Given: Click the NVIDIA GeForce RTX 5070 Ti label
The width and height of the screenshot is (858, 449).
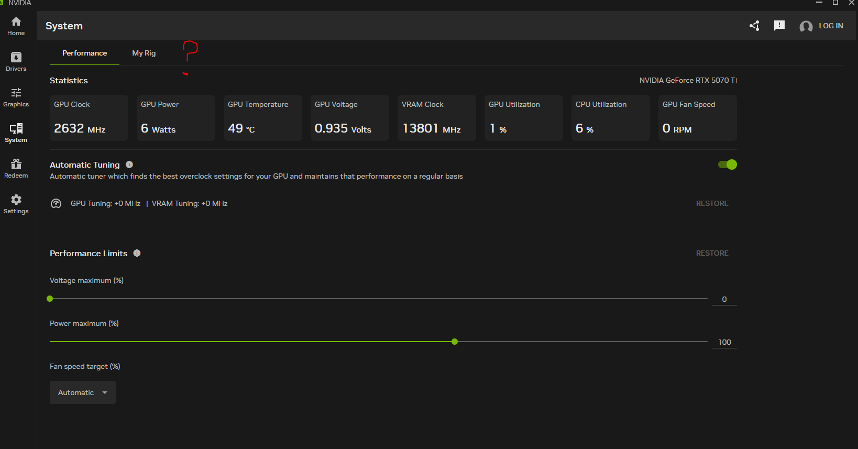Looking at the screenshot, I should click(x=688, y=80).
